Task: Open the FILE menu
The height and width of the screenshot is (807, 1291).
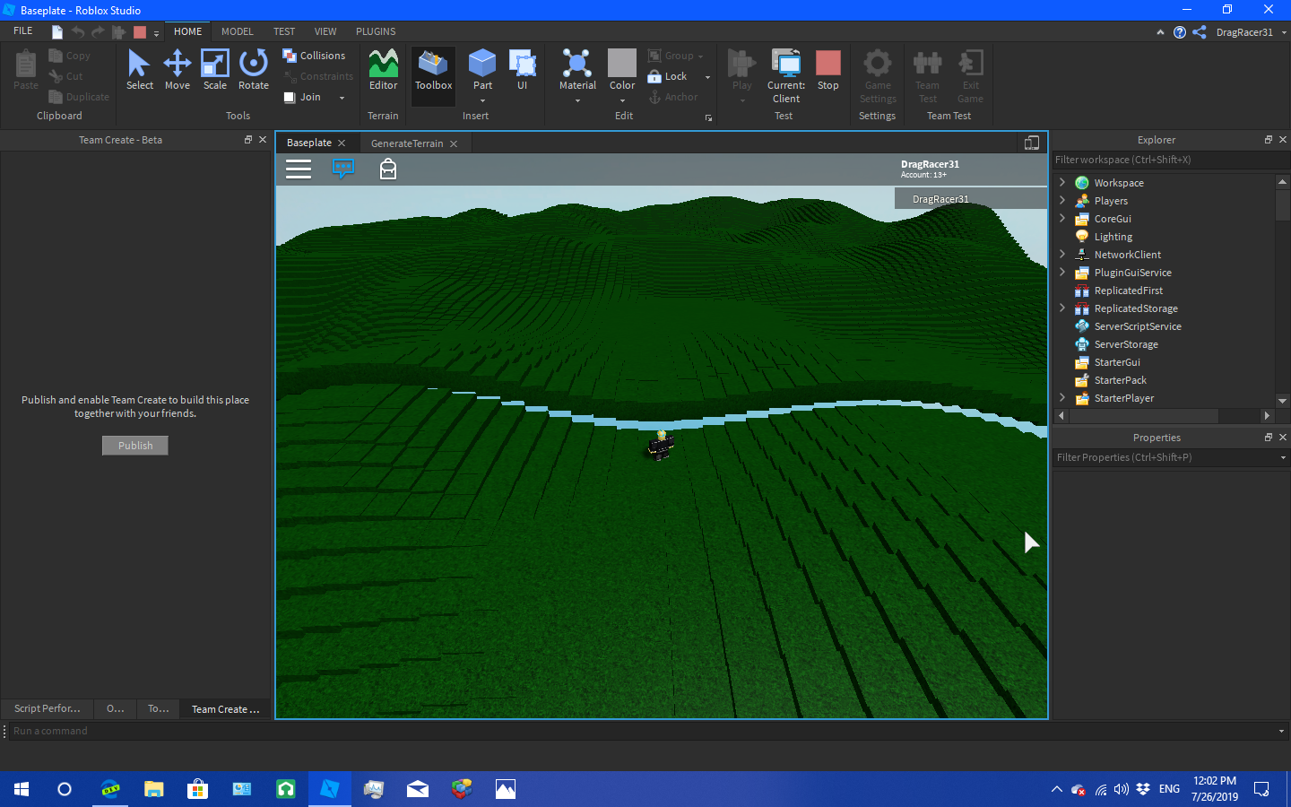Action: 23,31
